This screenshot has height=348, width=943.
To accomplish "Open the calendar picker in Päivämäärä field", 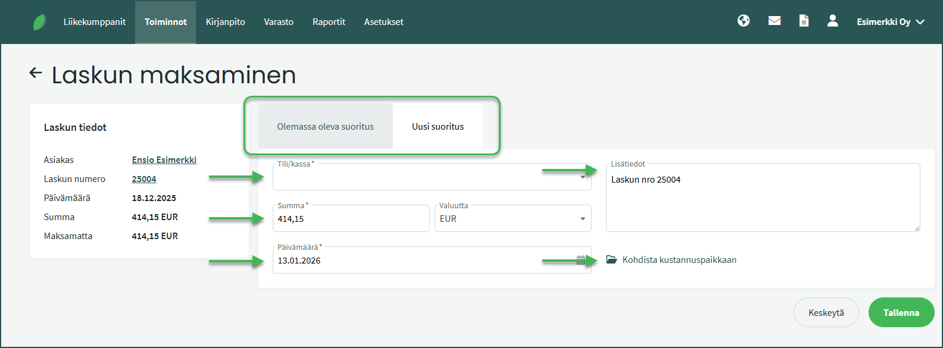I will [580, 260].
